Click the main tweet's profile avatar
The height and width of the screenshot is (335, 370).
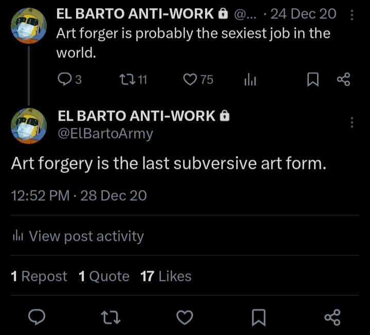(29, 126)
